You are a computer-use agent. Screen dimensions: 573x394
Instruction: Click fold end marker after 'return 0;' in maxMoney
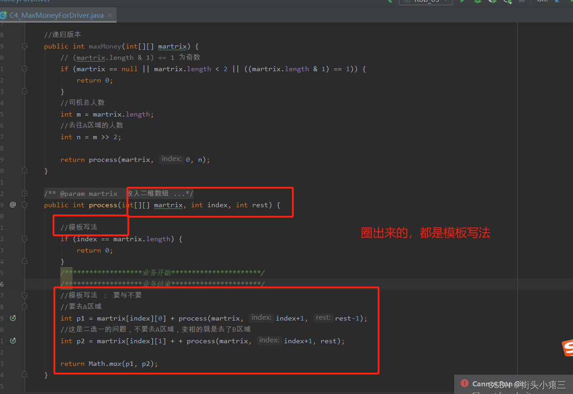[24, 92]
